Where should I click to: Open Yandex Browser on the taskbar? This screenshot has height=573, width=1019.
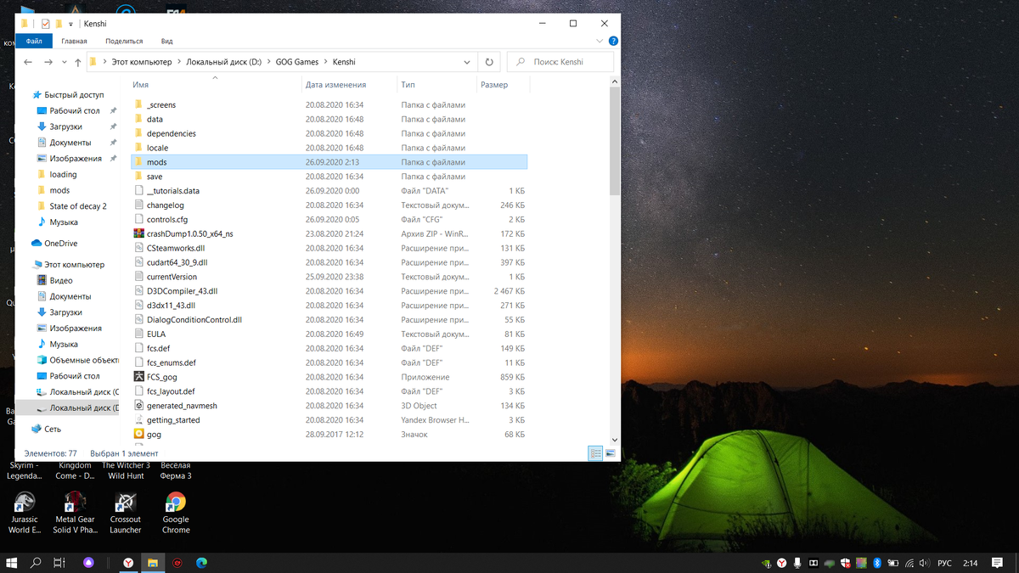coord(128,563)
